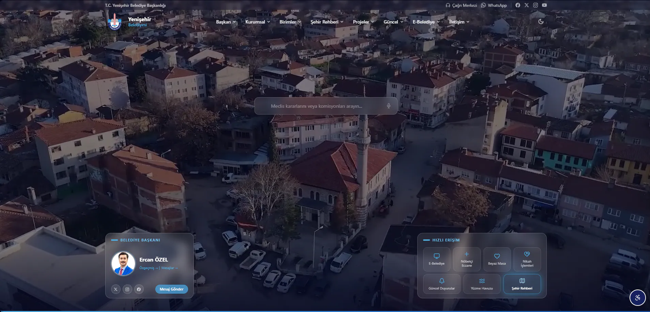Viewport: 650px width, 312px height.
Task: Expand the Birimler dropdown menu
Action: (x=290, y=22)
